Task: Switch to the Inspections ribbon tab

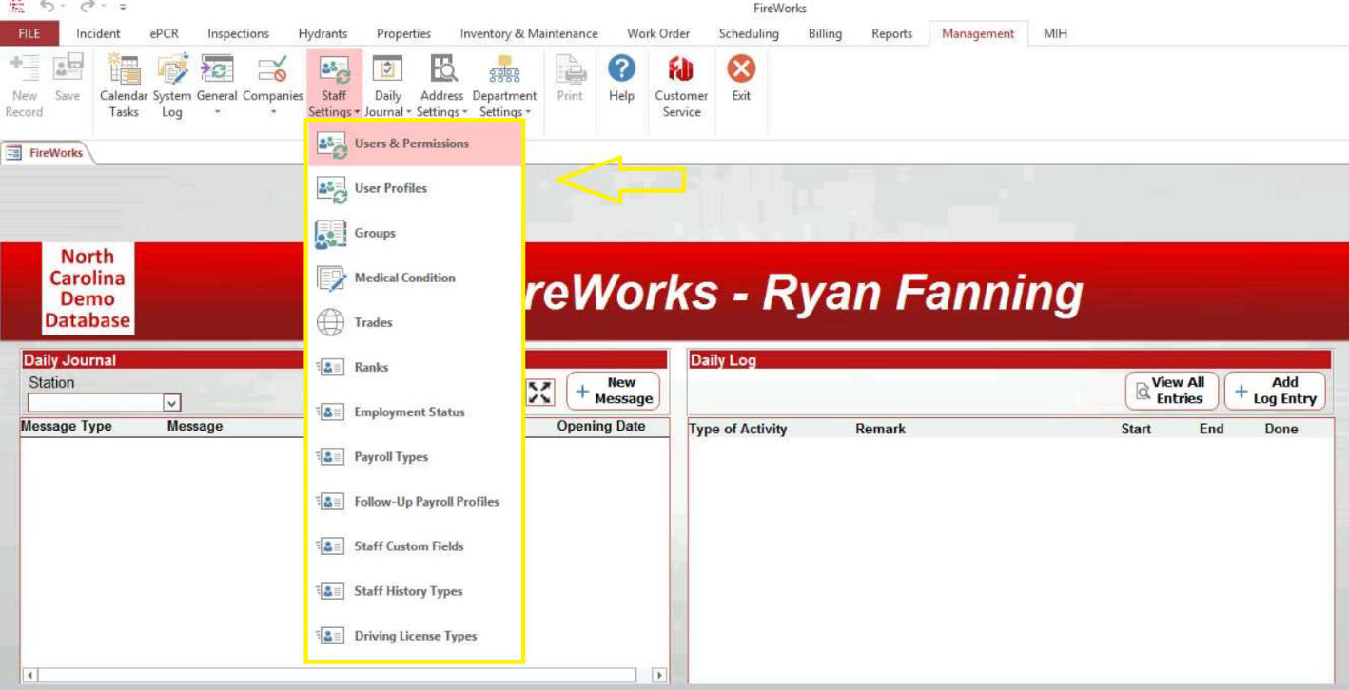Action: [239, 33]
